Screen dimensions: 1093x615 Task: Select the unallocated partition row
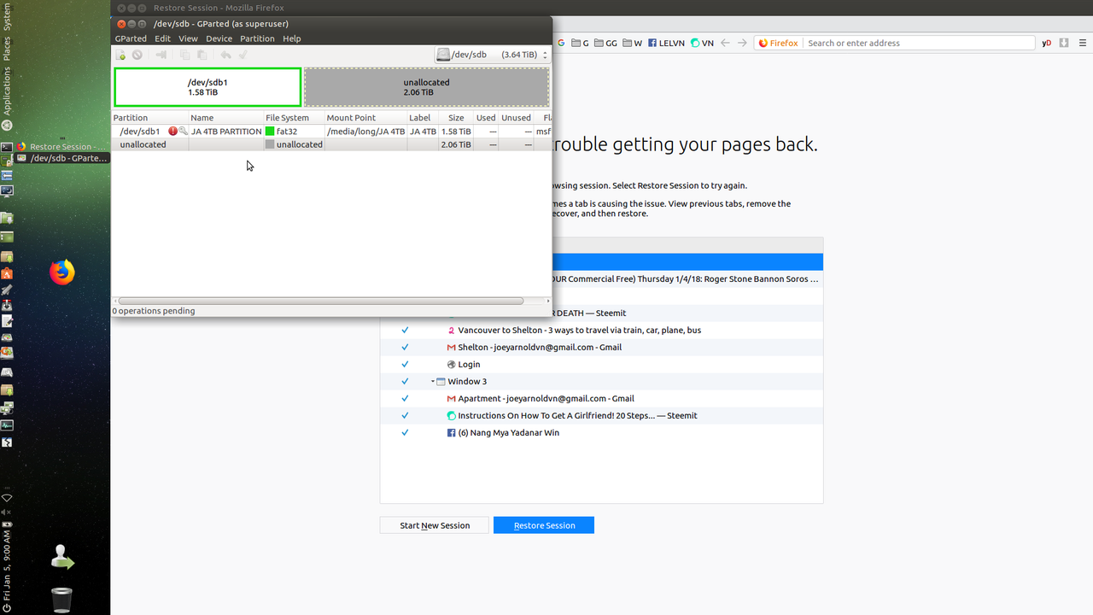click(331, 144)
